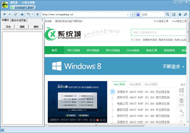The image size is (190, 133).
Task: Click the 删除 button in sidebar
Action: tap(36, 27)
